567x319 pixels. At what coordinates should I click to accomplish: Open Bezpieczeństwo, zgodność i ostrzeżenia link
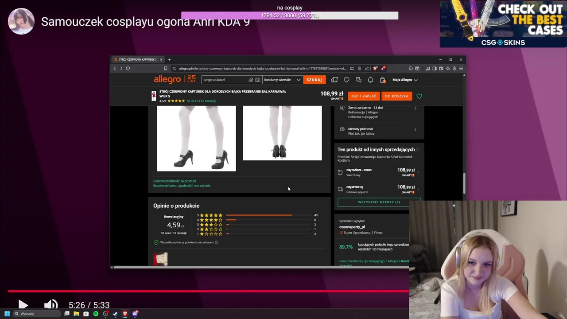(182, 186)
